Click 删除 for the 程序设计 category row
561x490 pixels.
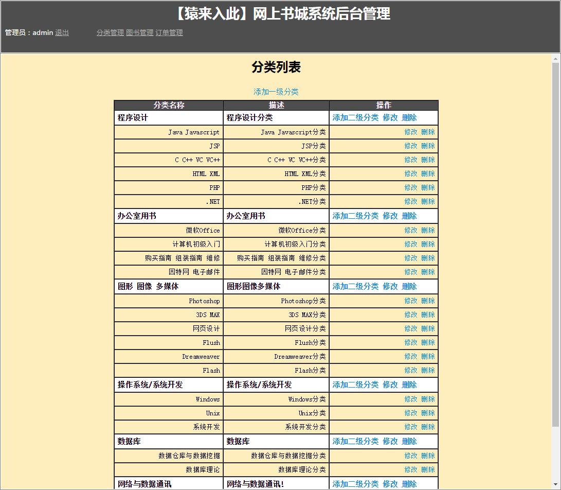408,117
